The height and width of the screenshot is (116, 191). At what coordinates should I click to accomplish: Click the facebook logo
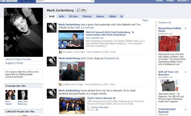pyautogui.click(x=9, y=1)
